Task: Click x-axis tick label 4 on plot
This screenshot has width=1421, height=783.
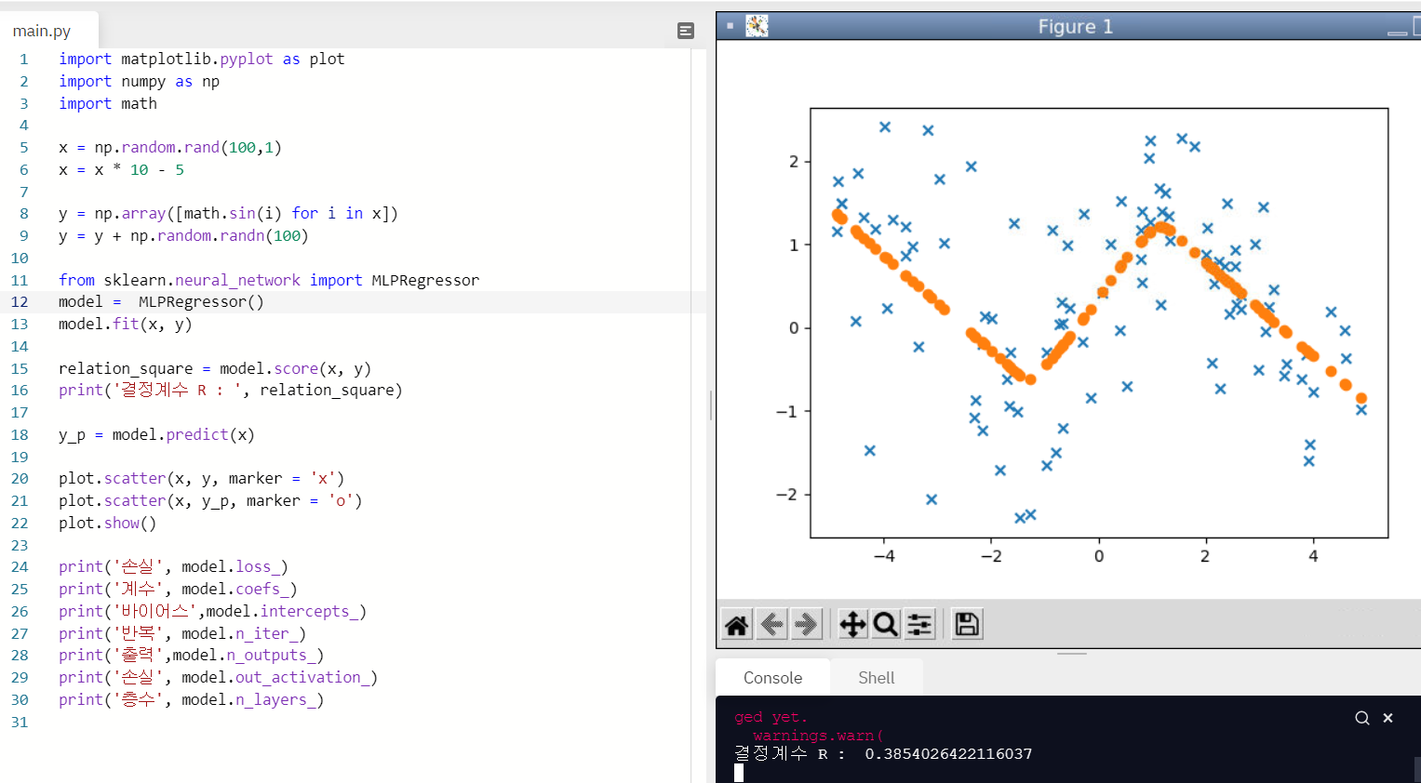Action: [1313, 556]
